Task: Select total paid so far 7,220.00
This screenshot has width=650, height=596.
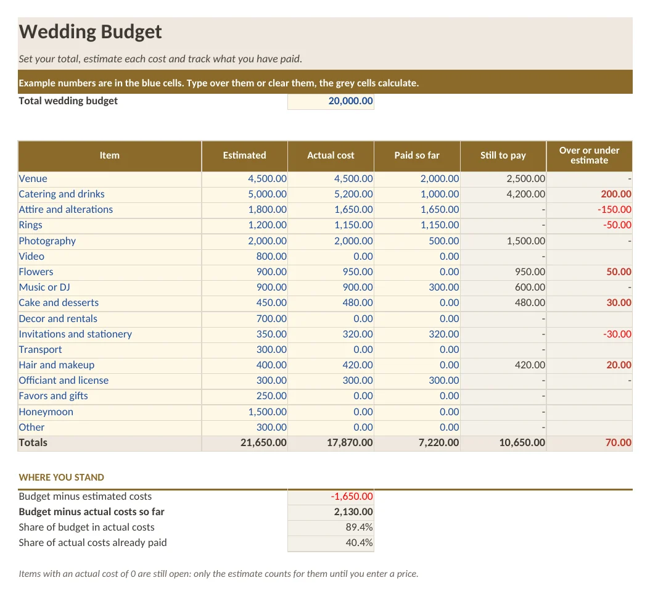Action: (417, 443)
